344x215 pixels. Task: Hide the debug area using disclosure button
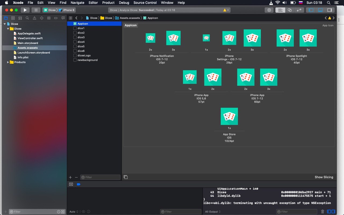click(x=71, y=184)
